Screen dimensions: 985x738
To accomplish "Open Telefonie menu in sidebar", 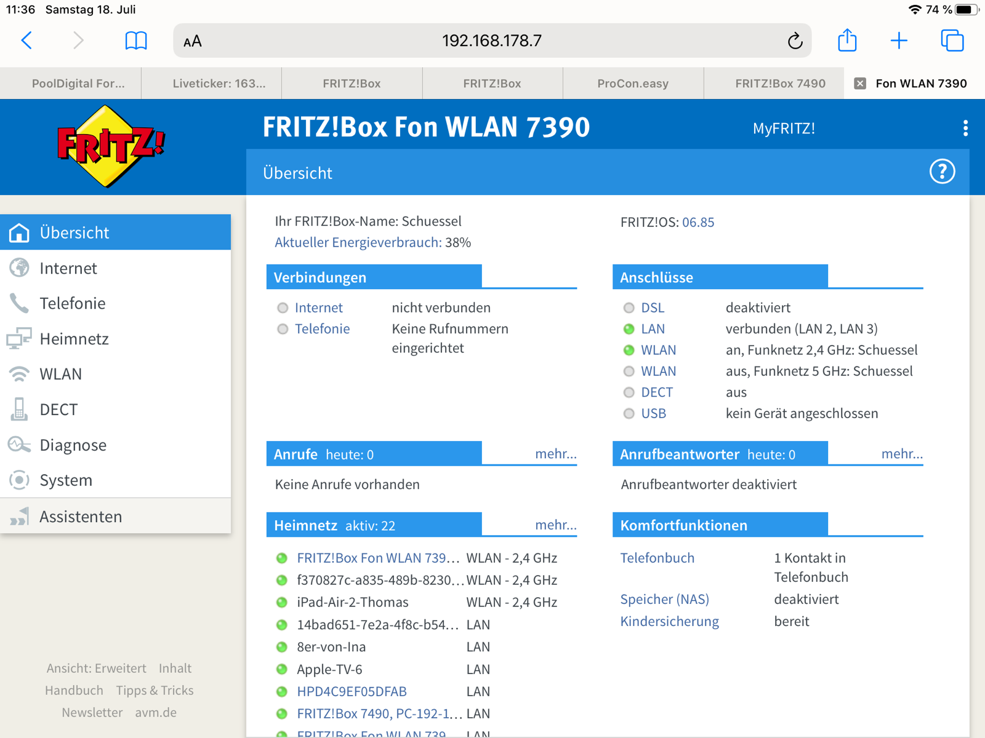I will pos(116,303).
